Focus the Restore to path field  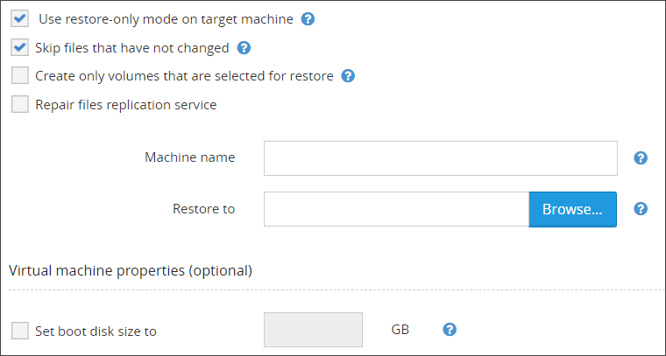click(x=396, y=209)
